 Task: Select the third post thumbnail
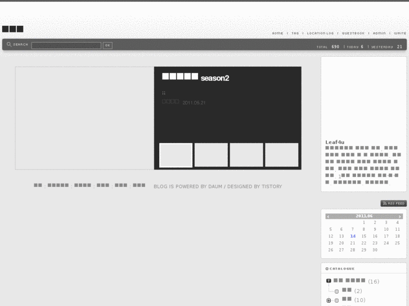246,155
